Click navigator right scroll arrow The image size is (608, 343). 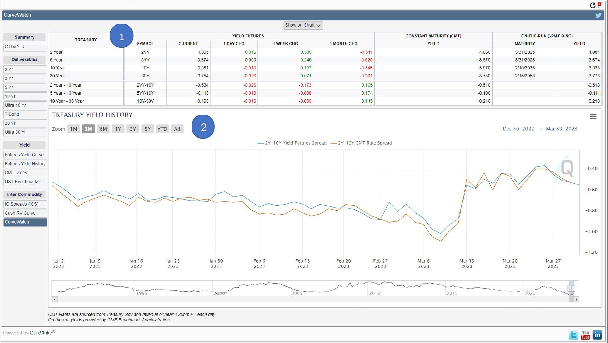[x=576, y=299]
